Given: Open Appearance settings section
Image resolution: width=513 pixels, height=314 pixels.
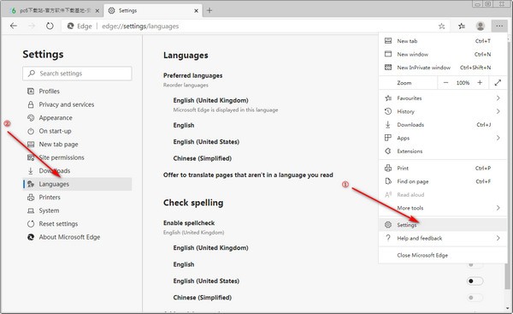Looking at the screenshot, I should click(x=77, y=117).
